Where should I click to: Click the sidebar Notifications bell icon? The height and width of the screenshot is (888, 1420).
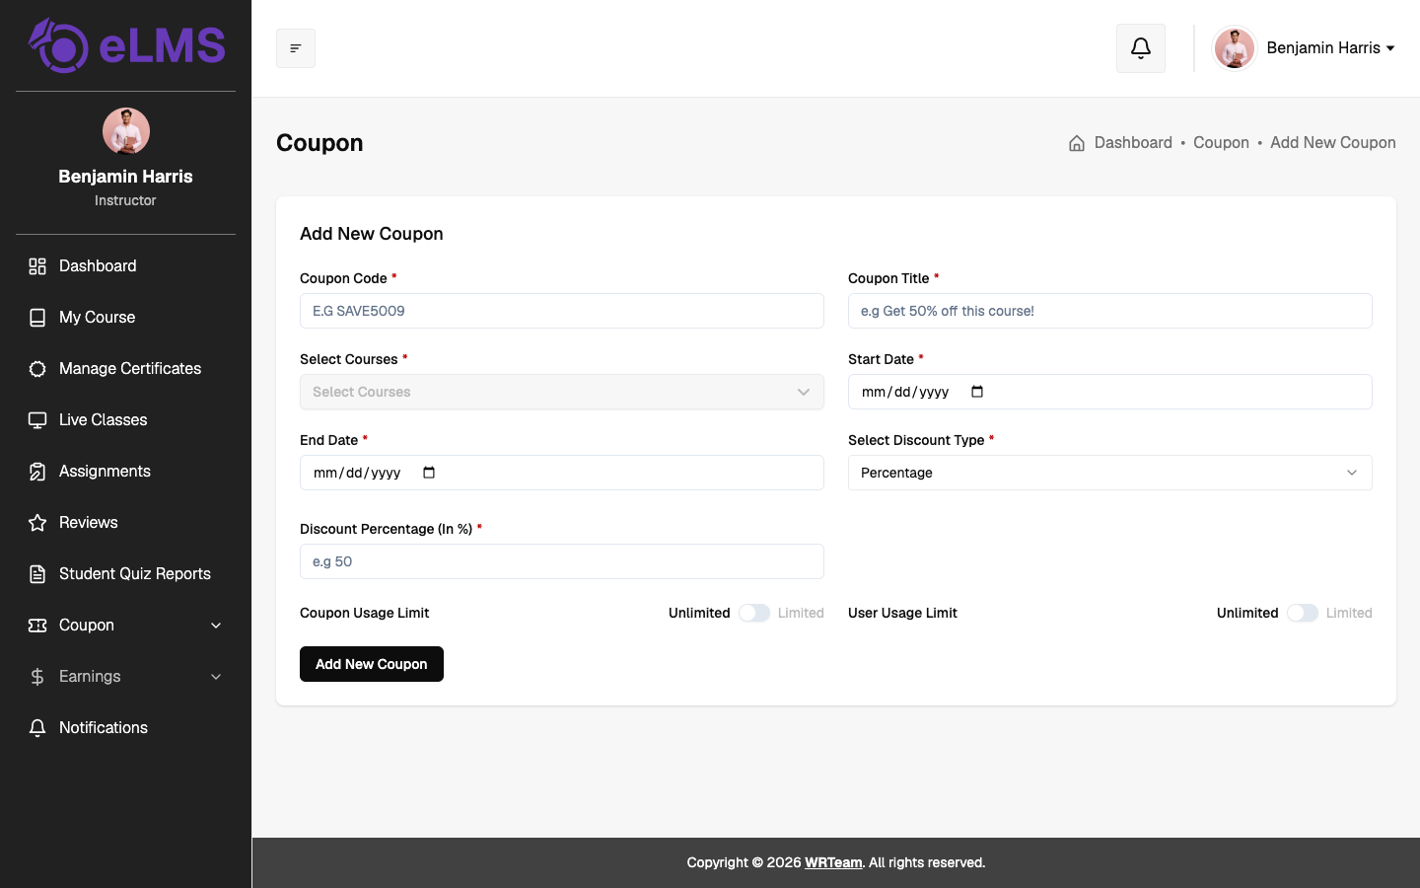point(37,728)
